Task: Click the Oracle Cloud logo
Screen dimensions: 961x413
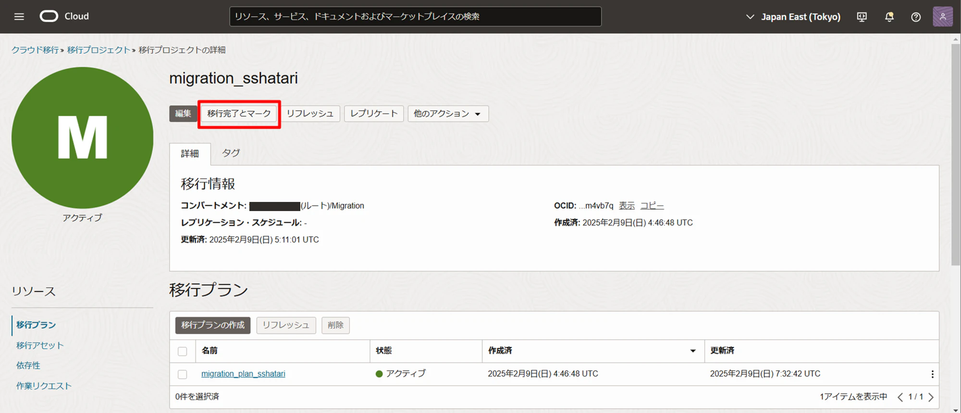Action: (64, 16)
